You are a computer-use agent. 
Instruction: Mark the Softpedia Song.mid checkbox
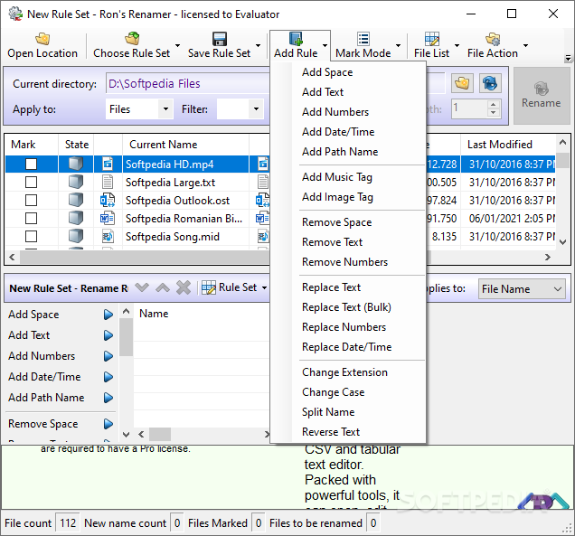click(31, 237)
